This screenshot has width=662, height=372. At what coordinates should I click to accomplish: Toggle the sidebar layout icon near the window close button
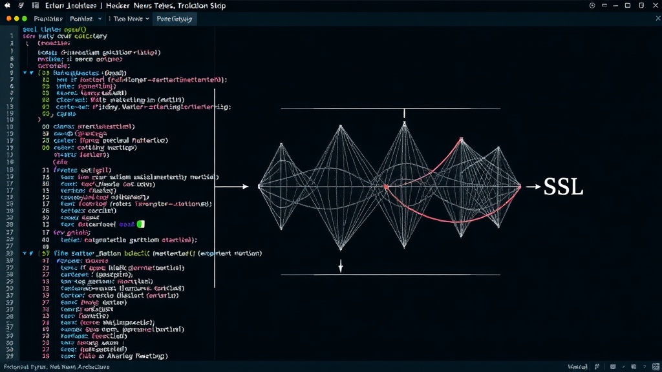642,5
